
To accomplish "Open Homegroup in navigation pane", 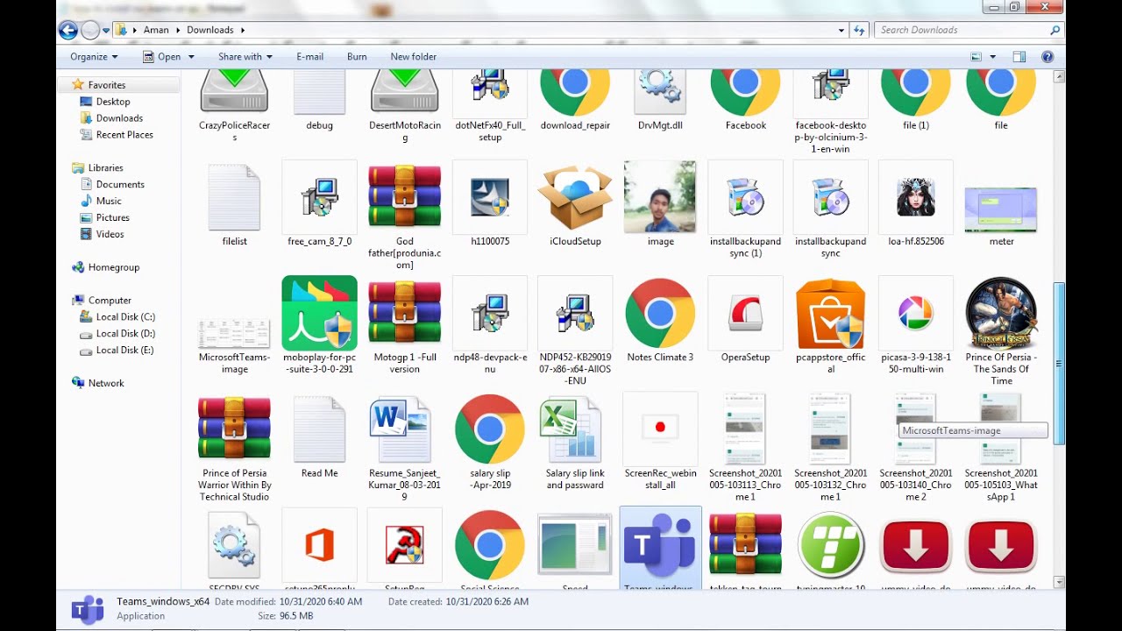I will click(x=113, y=267).
